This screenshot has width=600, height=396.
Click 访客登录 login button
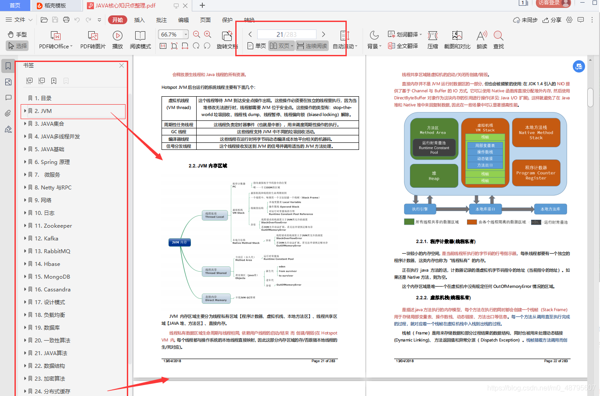553,3
